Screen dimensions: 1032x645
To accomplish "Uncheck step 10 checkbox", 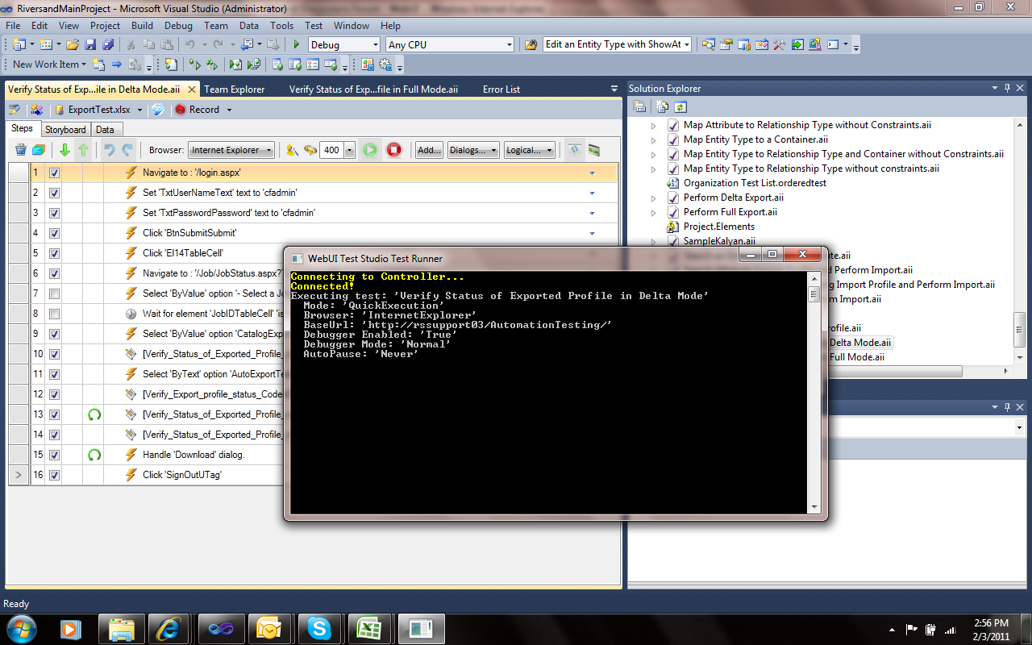I will pyautogui.click(x=54, y=354).
